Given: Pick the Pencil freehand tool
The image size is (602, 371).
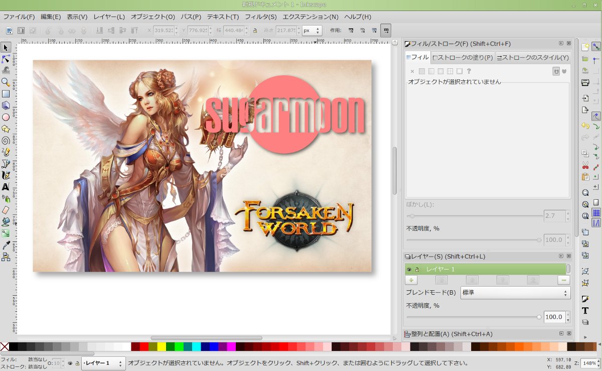Looking at the screenshot, I should click(6, 152).
